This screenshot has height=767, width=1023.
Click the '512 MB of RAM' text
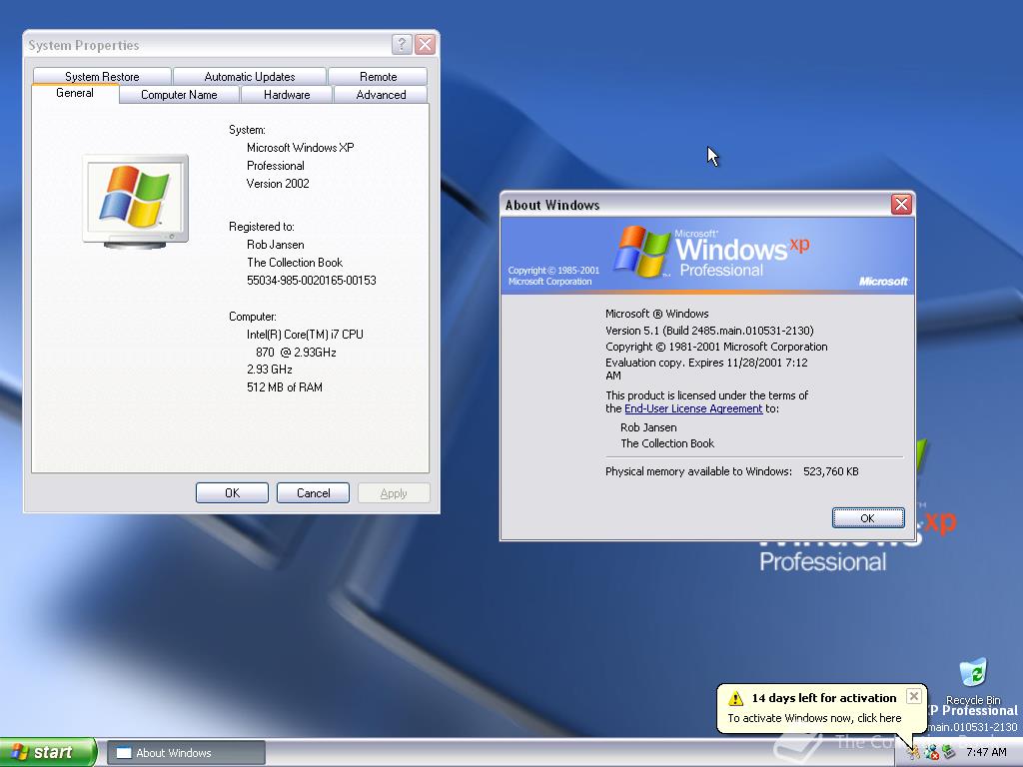[285, 387]
